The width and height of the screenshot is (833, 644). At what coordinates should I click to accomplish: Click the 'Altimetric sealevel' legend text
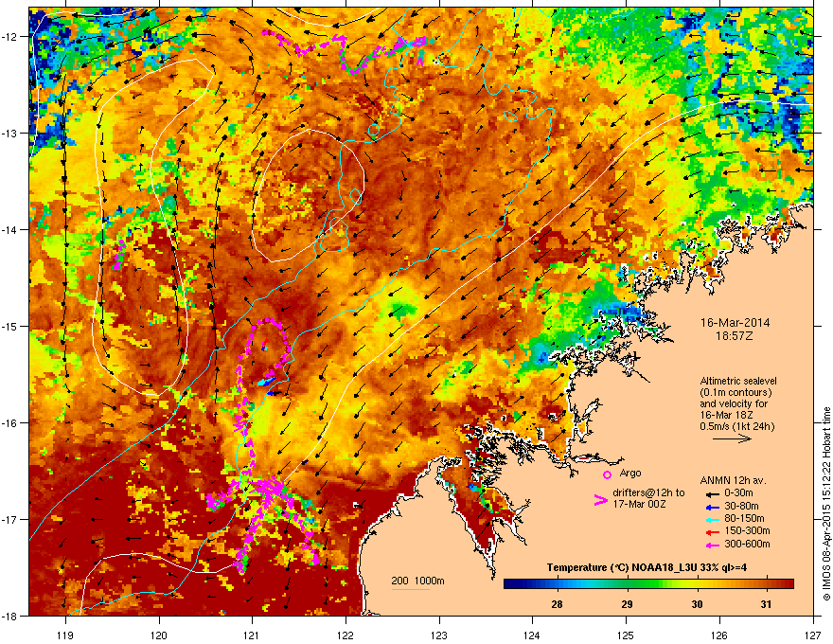738,381
